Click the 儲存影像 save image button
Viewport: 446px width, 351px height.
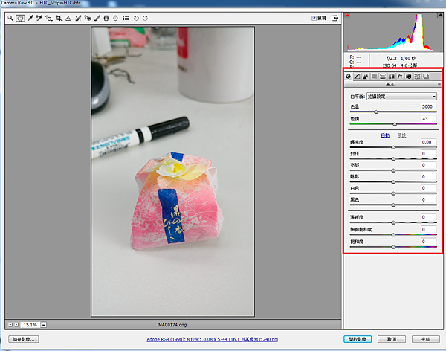[24, 339]
